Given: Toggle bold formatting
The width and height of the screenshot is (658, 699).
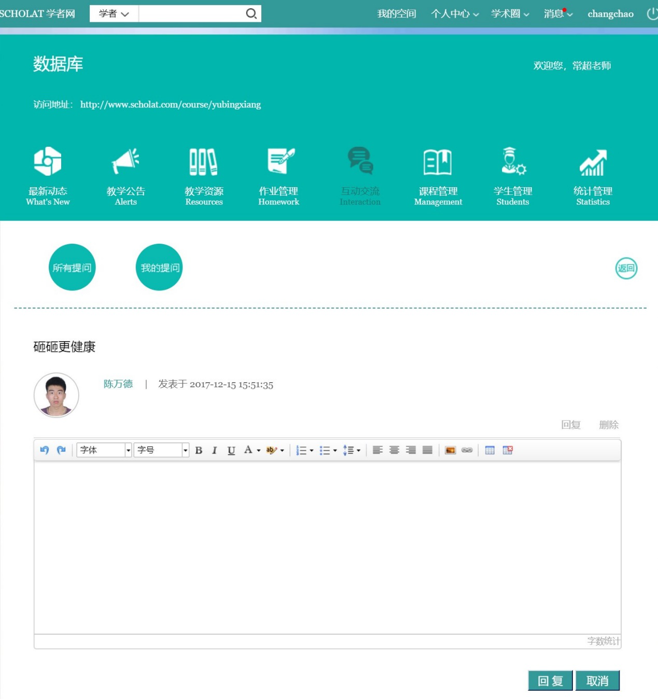Looking at the screenshot, I should [199, 450].
